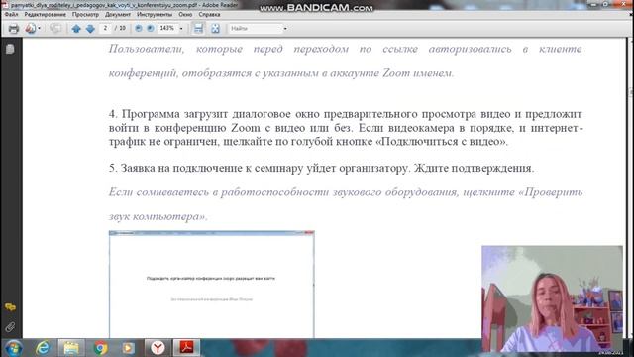The height and width of the screenshot is (357, 634).
Task: Click the embedded Zoom waiting window screenshot
Action: [x=211, y=285]
